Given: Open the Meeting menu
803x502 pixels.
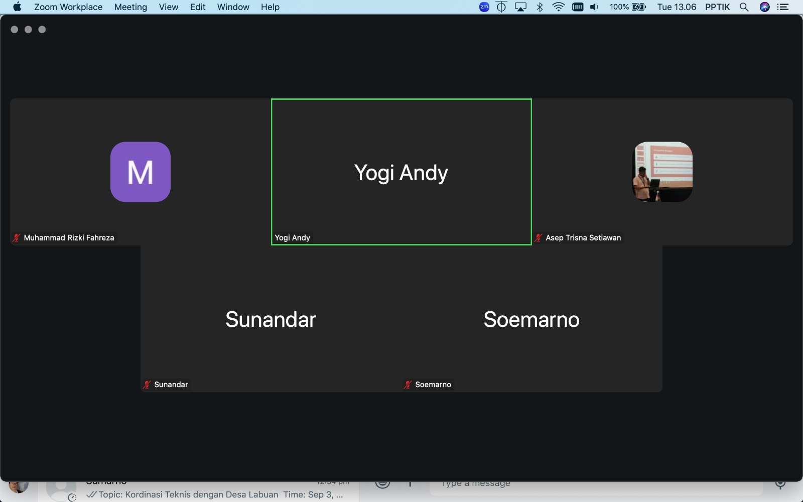Looking at the screenshot, I should pos(130,7).
